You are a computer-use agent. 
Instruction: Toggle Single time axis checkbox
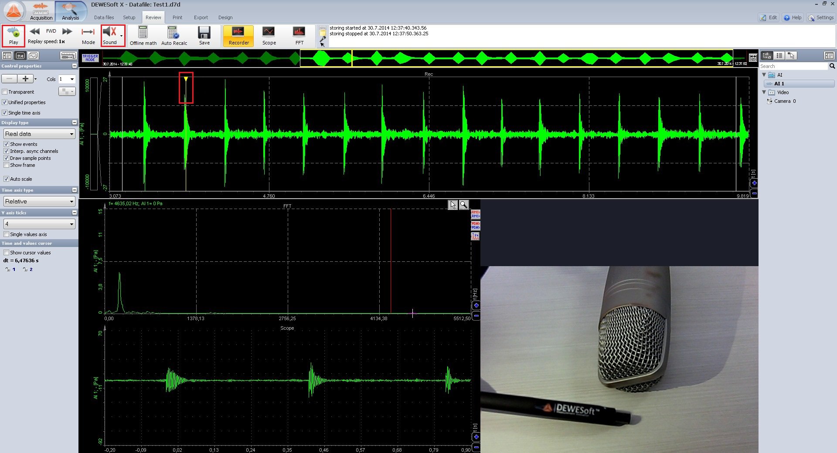click(x=5, y=113)
